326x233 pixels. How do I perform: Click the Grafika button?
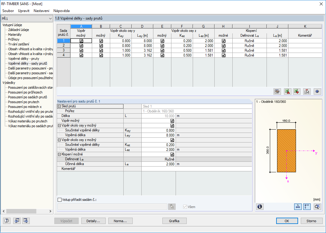point(174,221)
